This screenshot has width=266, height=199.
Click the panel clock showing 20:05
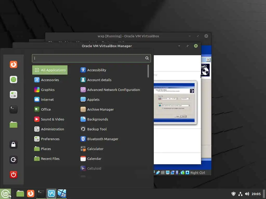256,194
